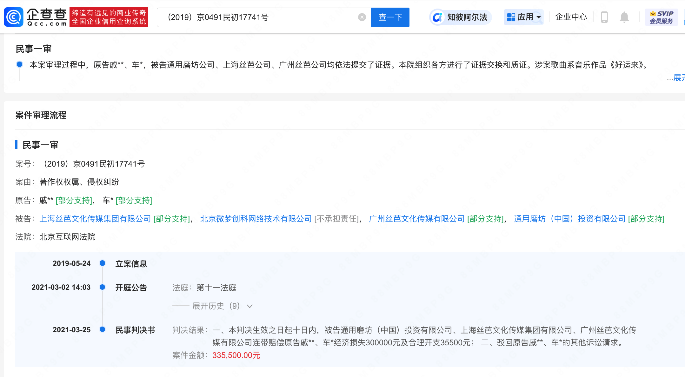Open 知彼阿尔法 AI assistant
Screen dimensions: 685x377
coord(461,17)
